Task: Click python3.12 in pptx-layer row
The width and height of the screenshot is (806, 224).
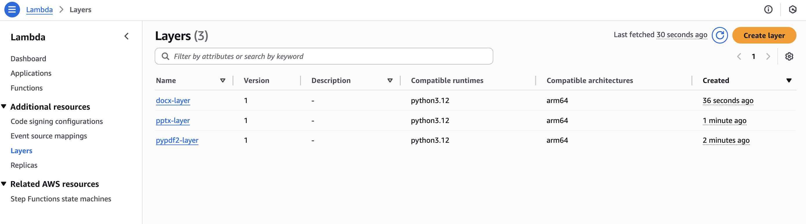Action: (430, 121)
